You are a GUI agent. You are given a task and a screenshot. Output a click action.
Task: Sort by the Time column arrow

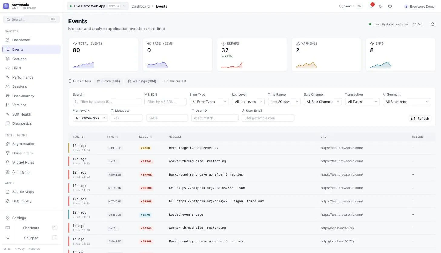pos(82,137)
